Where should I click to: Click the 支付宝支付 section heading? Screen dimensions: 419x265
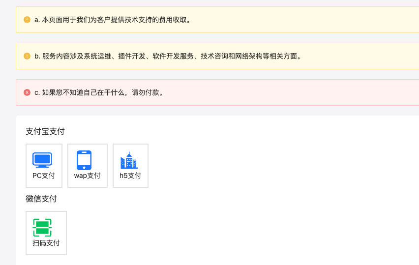tap(45, 131)
